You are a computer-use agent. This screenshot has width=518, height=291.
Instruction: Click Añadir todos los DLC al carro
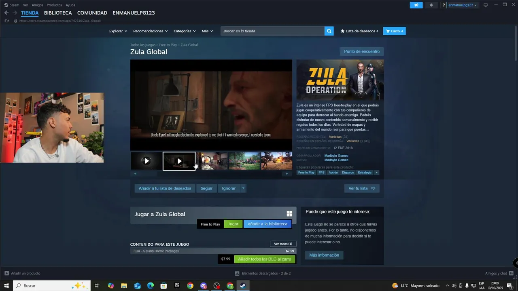(x=265, y=259)
